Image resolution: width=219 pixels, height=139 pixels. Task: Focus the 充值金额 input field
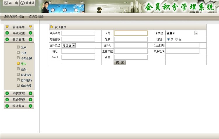(78, 39)
